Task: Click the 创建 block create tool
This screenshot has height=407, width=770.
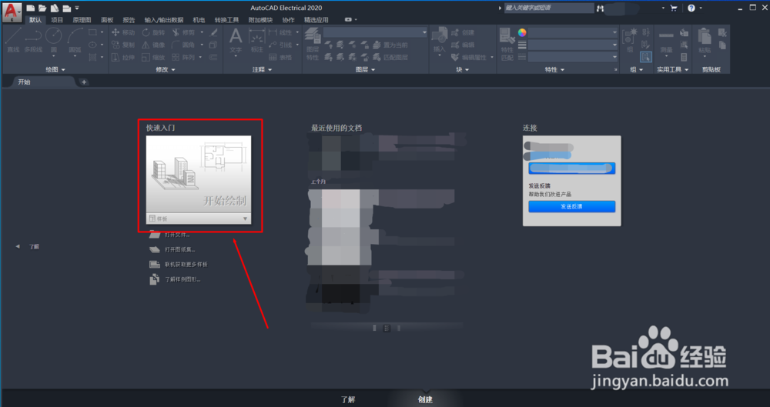Action: tap(463, 32)
